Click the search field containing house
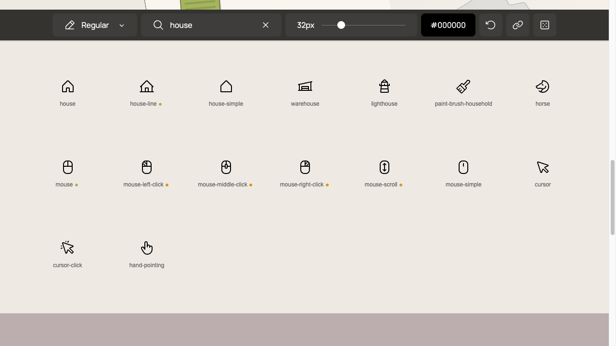Image resolution: width=616 pixels, height=346 pixels. click(211, 25)
